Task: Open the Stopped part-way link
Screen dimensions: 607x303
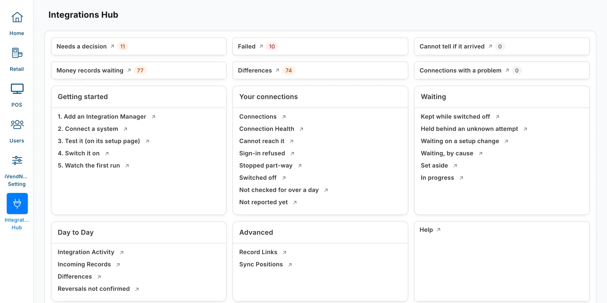Action: (266, 166)
